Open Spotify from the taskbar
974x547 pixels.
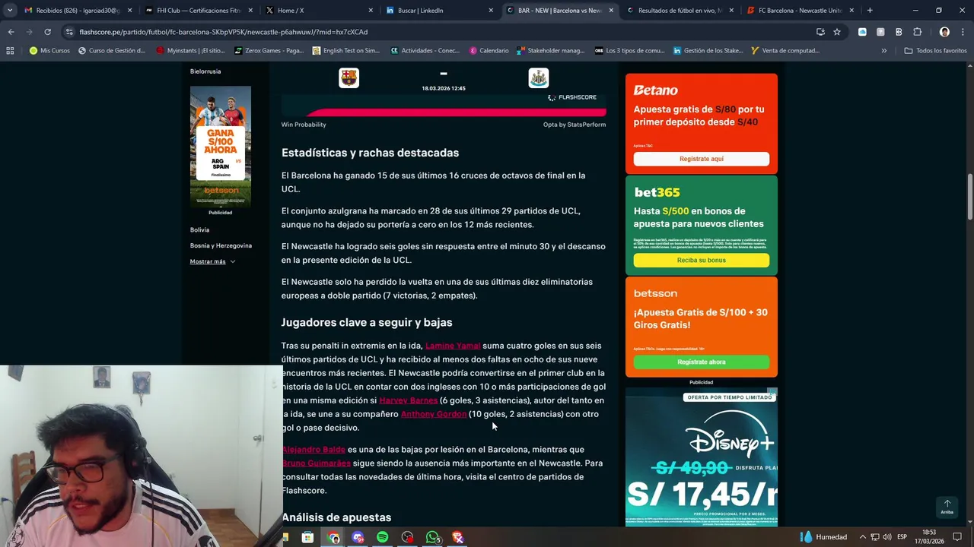[383, 538]
